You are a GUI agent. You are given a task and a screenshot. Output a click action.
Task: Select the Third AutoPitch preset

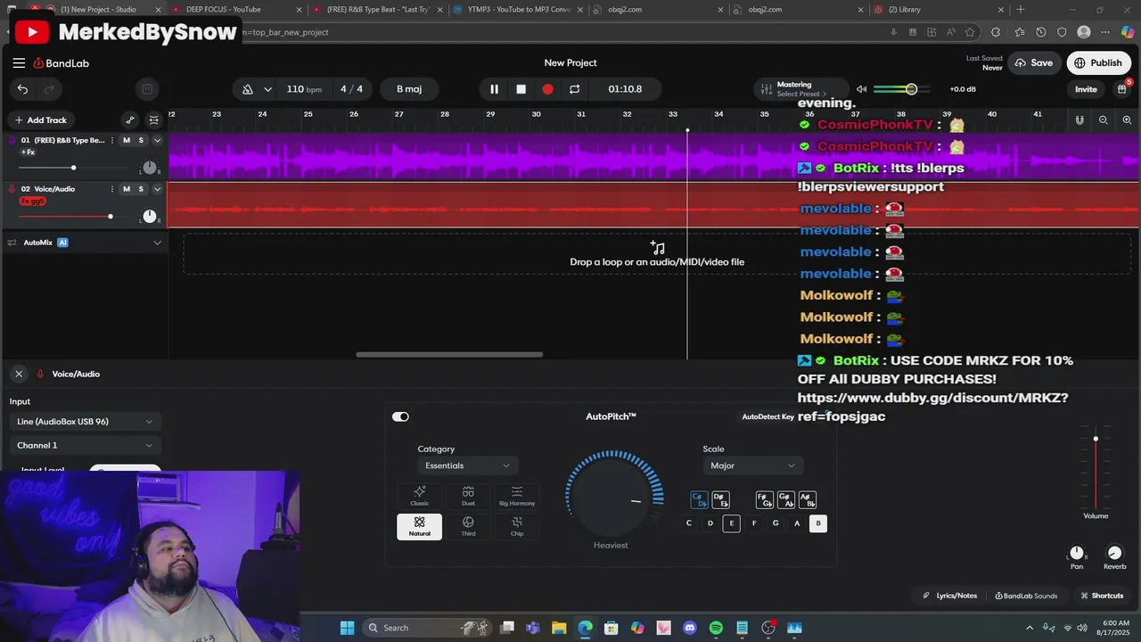(468, 527)
